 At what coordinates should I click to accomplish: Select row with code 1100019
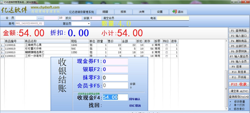89,49
